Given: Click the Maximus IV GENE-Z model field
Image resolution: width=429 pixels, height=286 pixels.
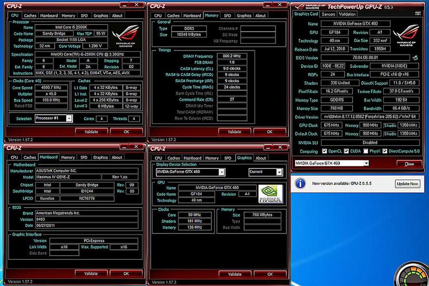Looking at the screenshot, I should pyautogui.click(x=68, y=177).
